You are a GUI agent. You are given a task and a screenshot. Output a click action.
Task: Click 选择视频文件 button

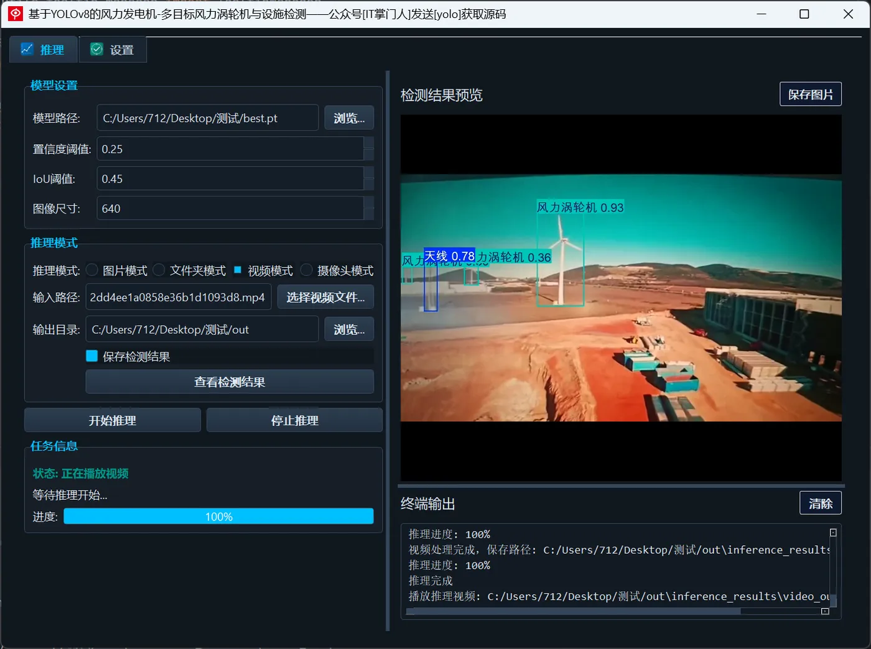325,297
